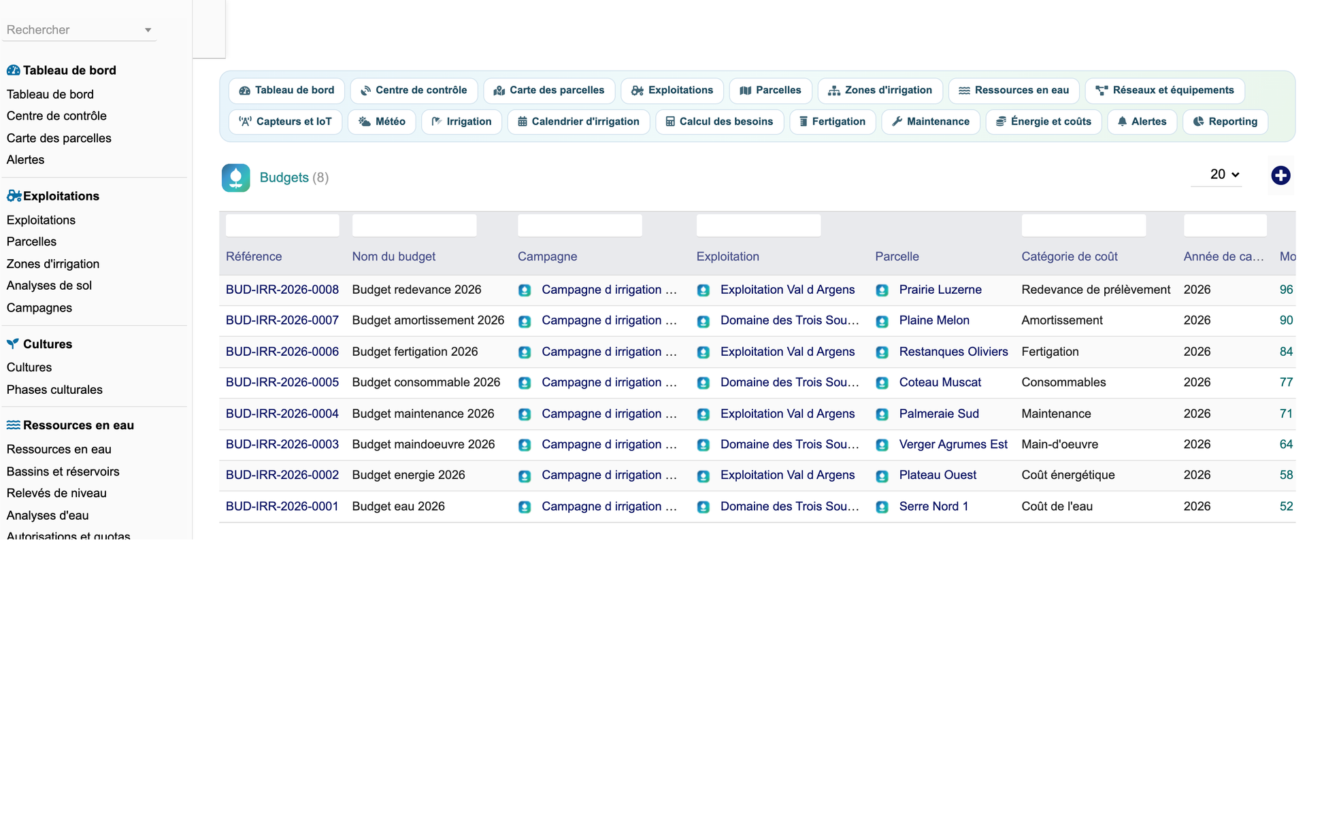Add a new budget with plus icon
The image size is (1324, 819).
[1280, 175]
